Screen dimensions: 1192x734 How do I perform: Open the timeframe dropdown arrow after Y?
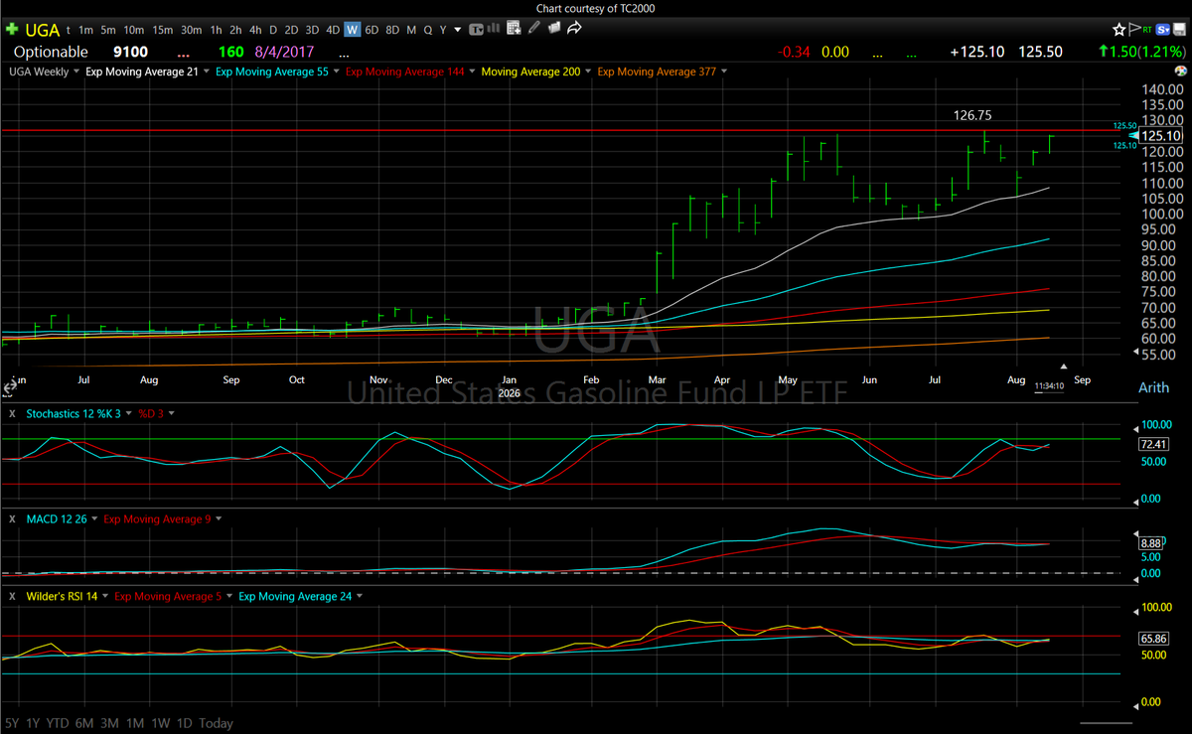(457, 30)
